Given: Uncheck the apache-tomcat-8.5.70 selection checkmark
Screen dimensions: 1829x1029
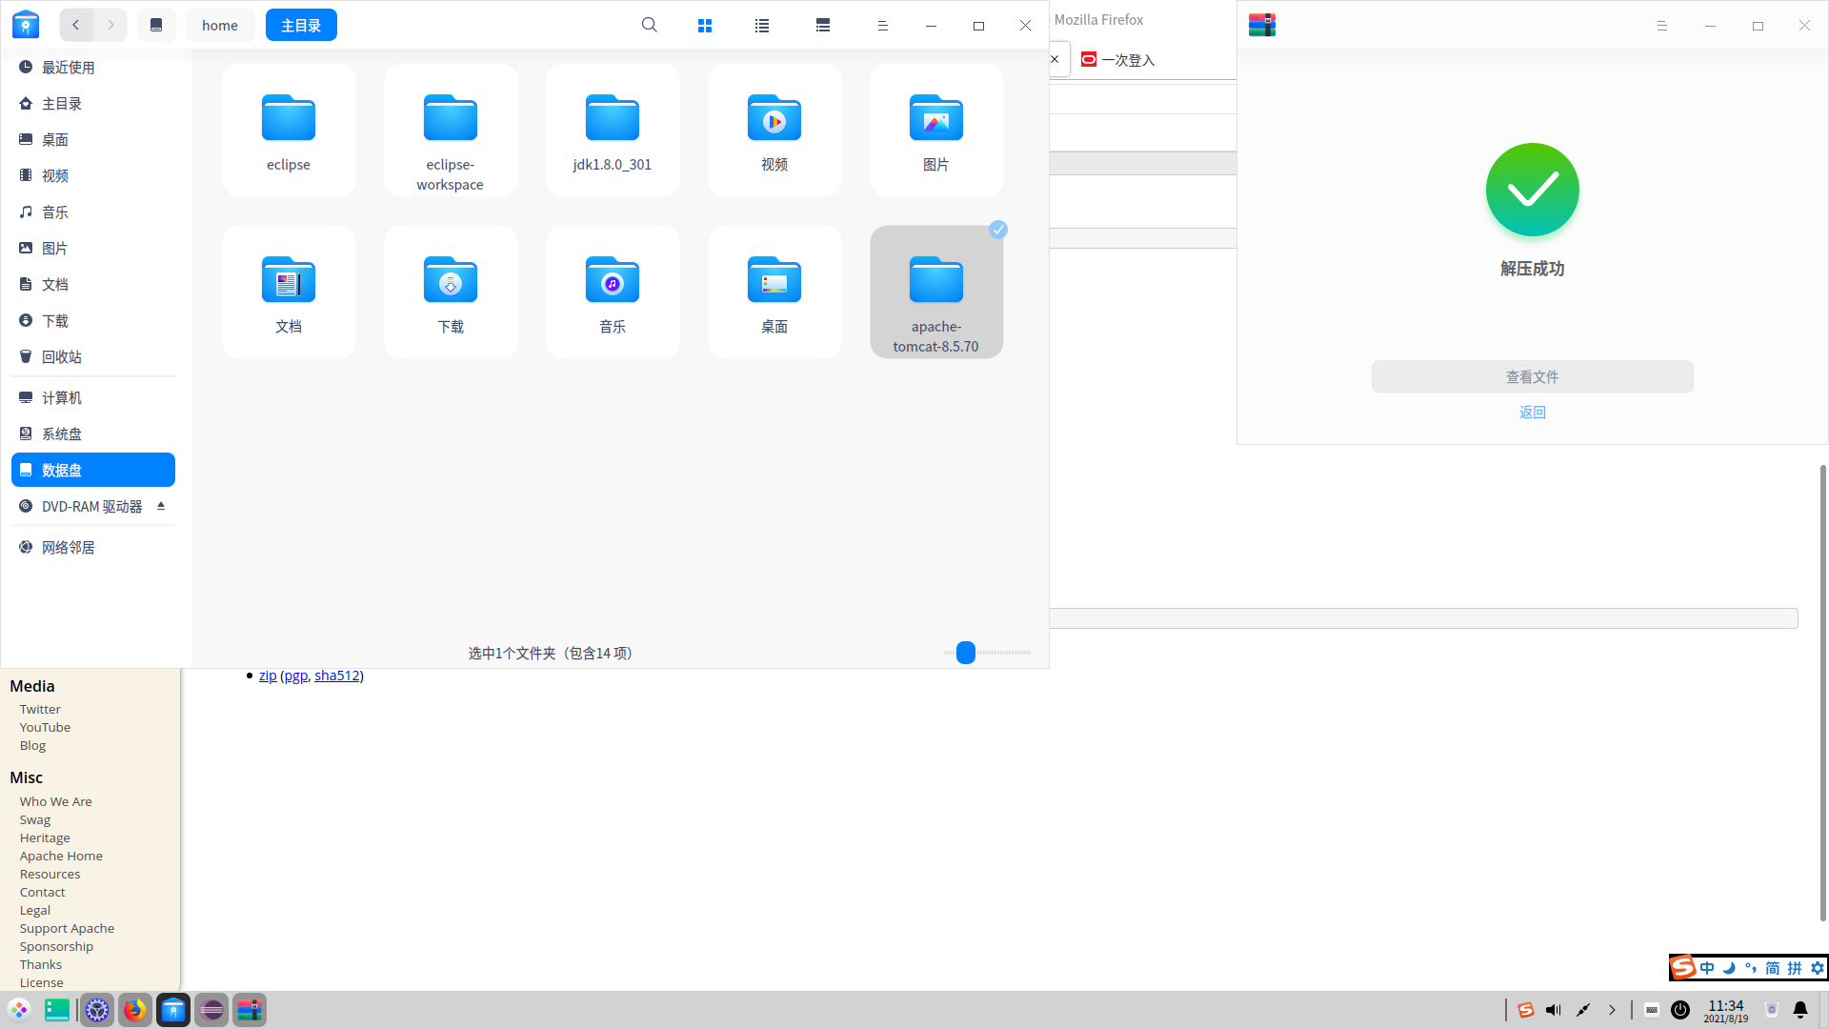Looking at the screenshot, I should (997, 230).
